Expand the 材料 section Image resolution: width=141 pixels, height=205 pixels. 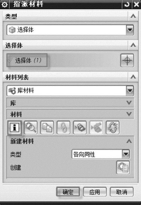70,114
